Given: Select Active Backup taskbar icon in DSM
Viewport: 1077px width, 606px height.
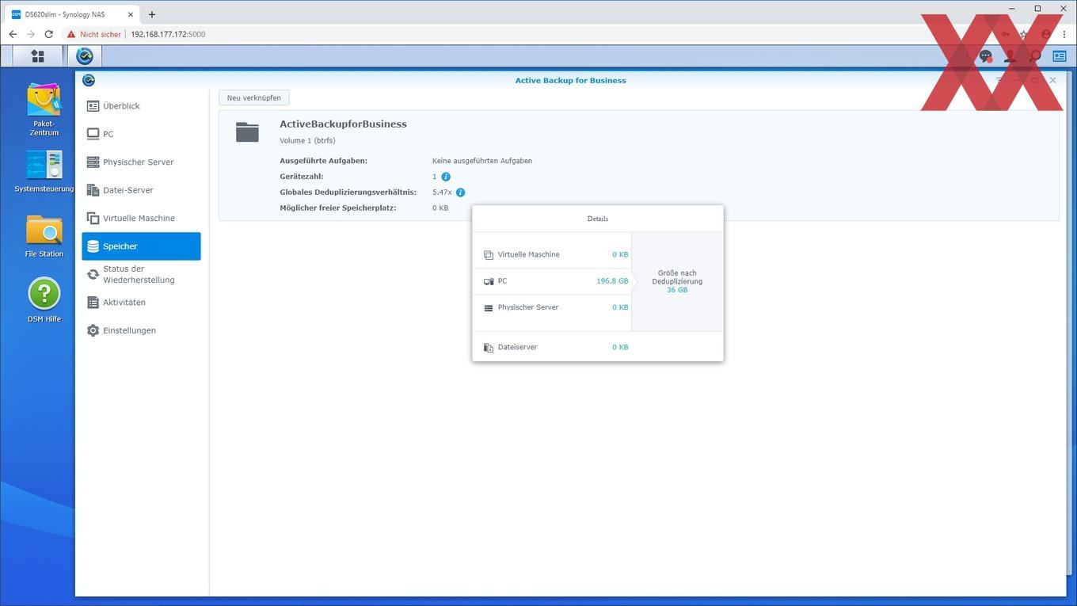Looking at the screenshot, I should tap(85, 56).
